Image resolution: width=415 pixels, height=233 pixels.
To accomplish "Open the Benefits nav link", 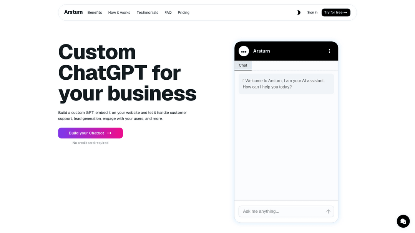I will [95, 13].
